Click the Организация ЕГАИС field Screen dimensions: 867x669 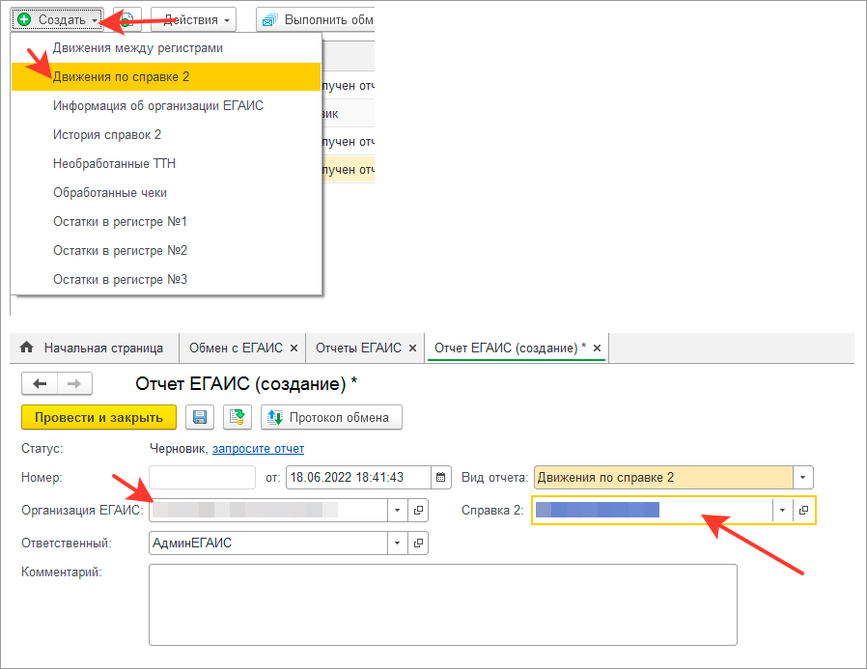[x=268, y=510]
